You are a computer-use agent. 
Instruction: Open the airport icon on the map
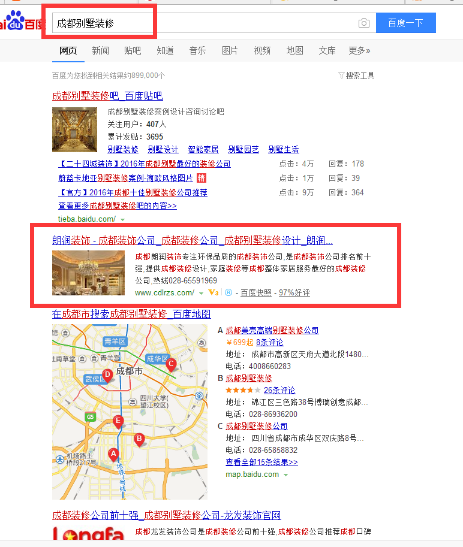(60, 460)
